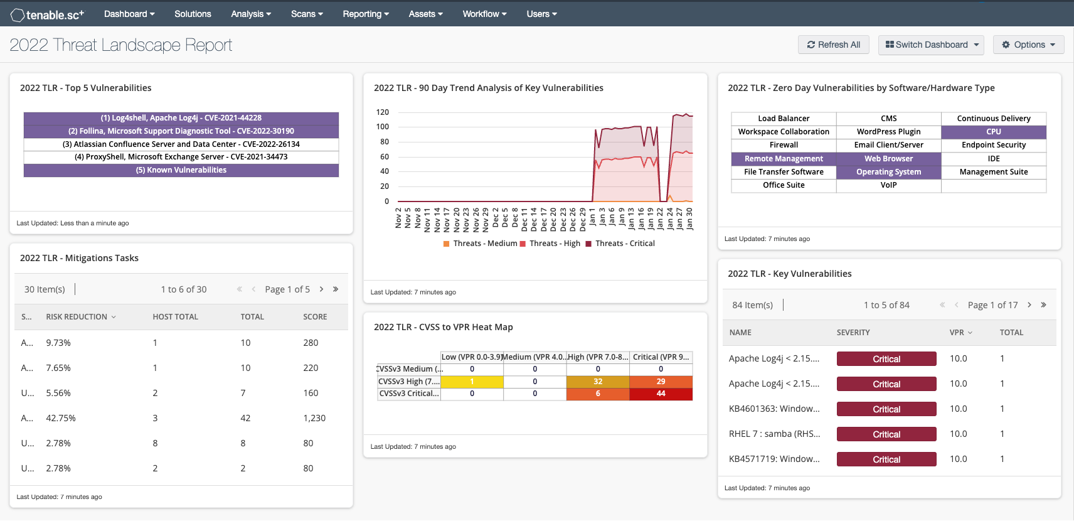Toggle Threats - Medium legend swatch
Image resolution: width=1074 pixels, height=521 pixels.
tap(446, 244)
